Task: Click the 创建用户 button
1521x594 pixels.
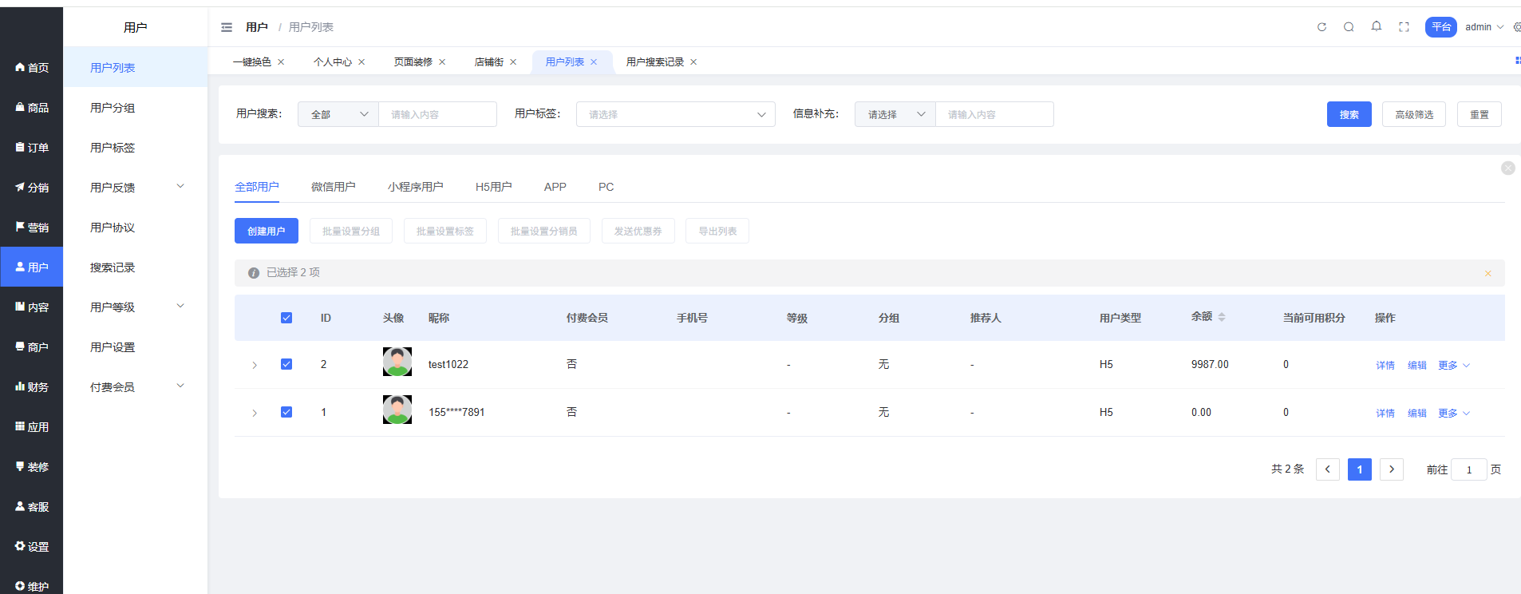Action: (266, 231)
